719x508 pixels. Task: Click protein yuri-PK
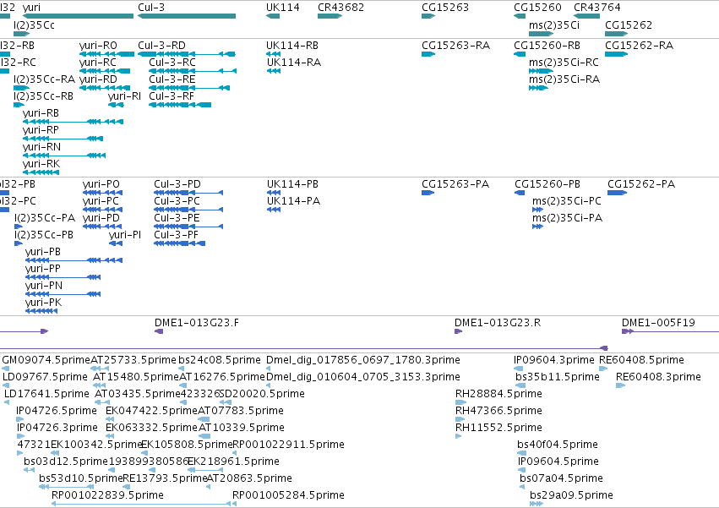pos(41,311)
